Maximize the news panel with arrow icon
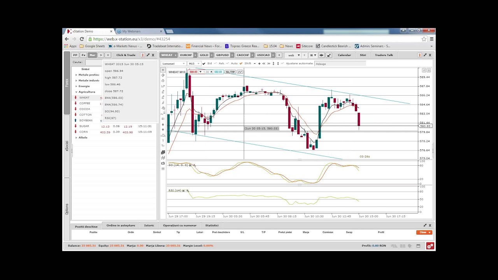This screenshot has width=498, height=280. click(425, 55)
